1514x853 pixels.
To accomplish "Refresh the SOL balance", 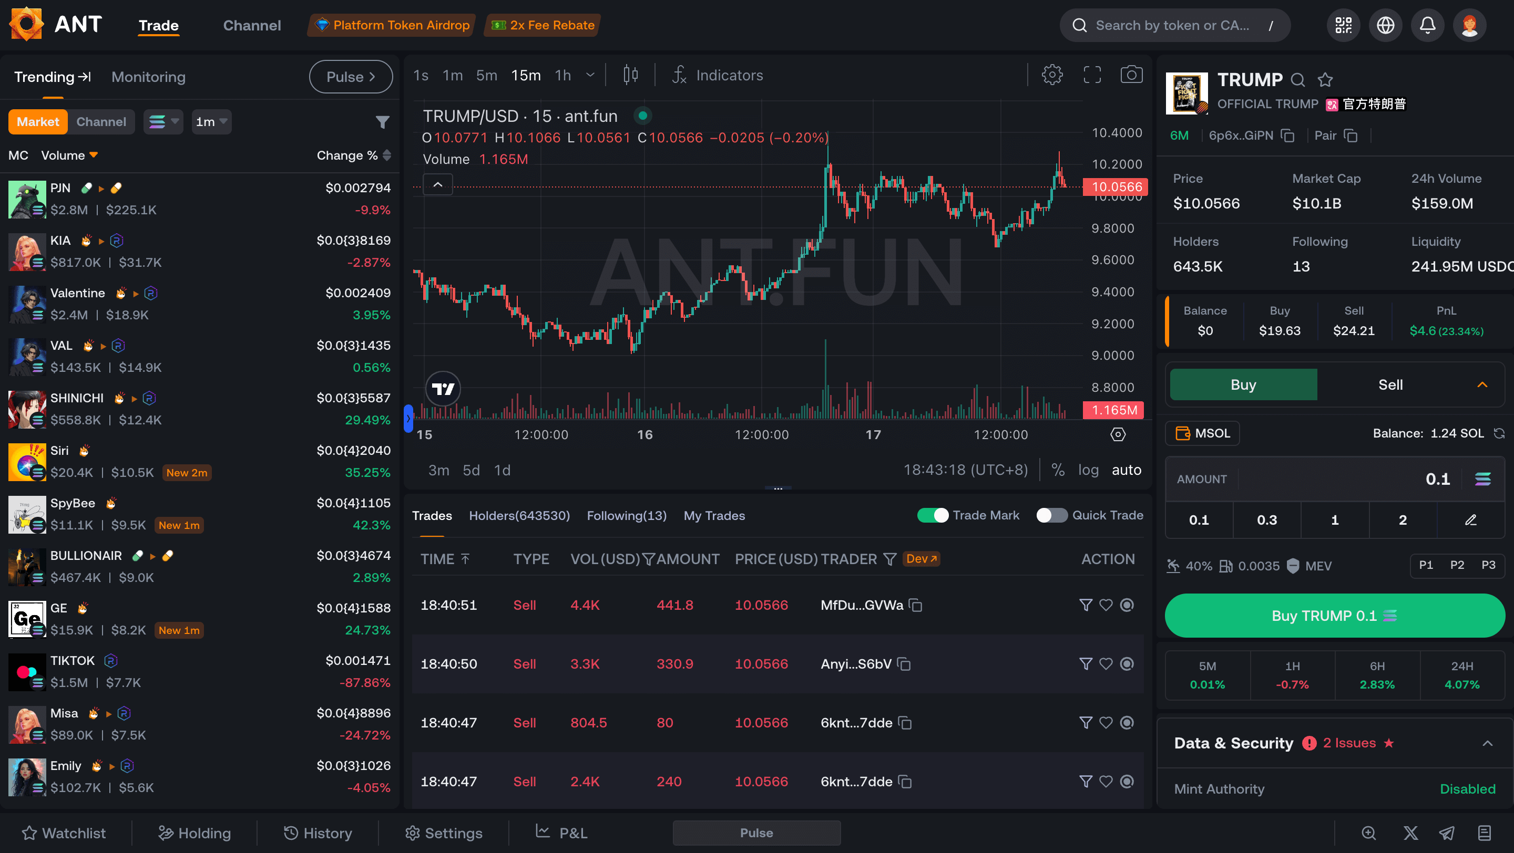I will pyautogui.click(x=1499, y=433).
